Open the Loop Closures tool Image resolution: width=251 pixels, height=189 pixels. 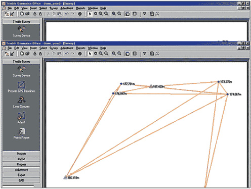[21, 100]
